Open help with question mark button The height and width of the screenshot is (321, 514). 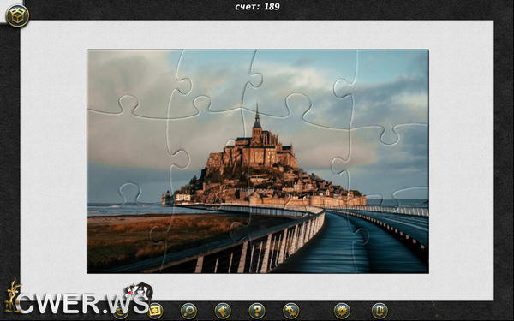point(257,311)
